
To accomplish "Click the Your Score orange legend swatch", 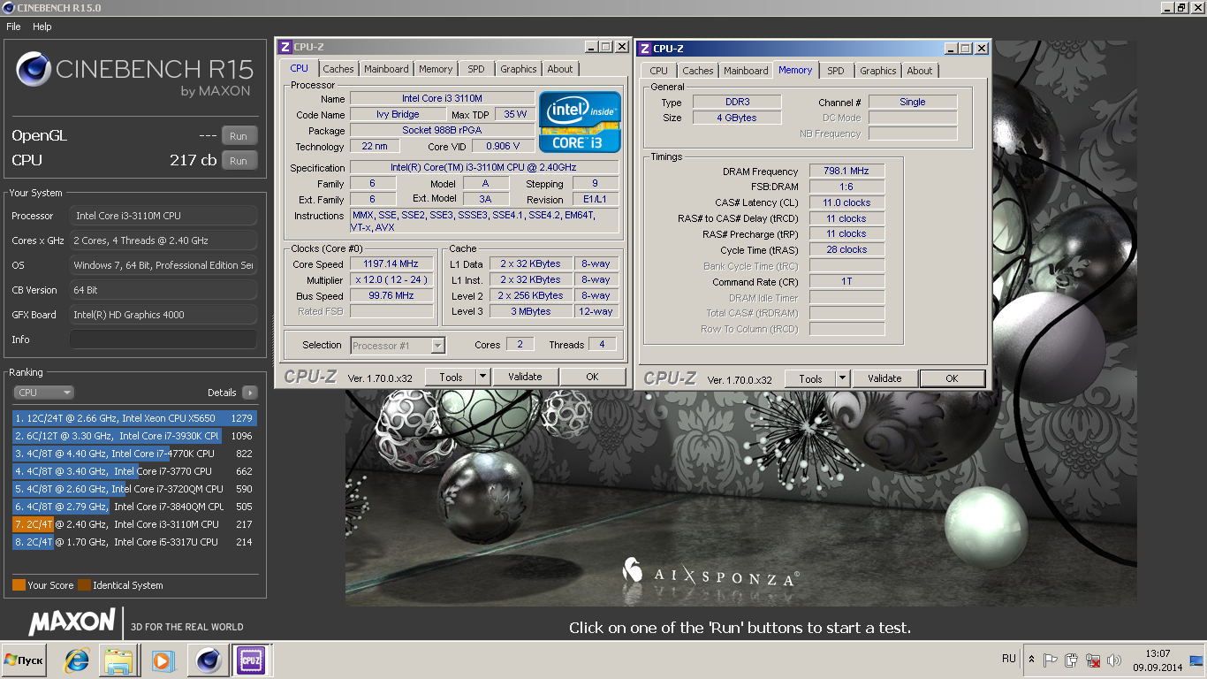I will (x=19, y=585).
